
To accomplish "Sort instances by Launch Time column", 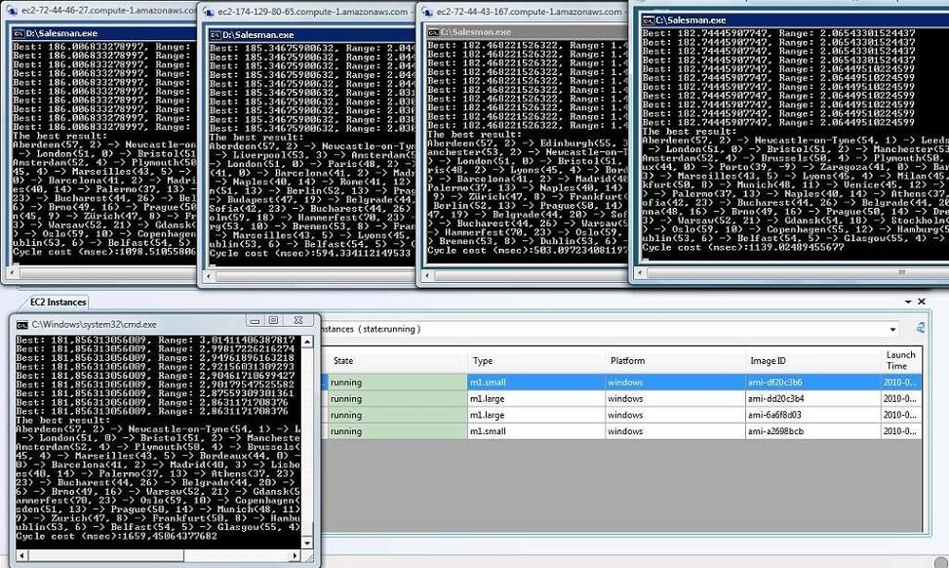I will click(x=901, y=361).
